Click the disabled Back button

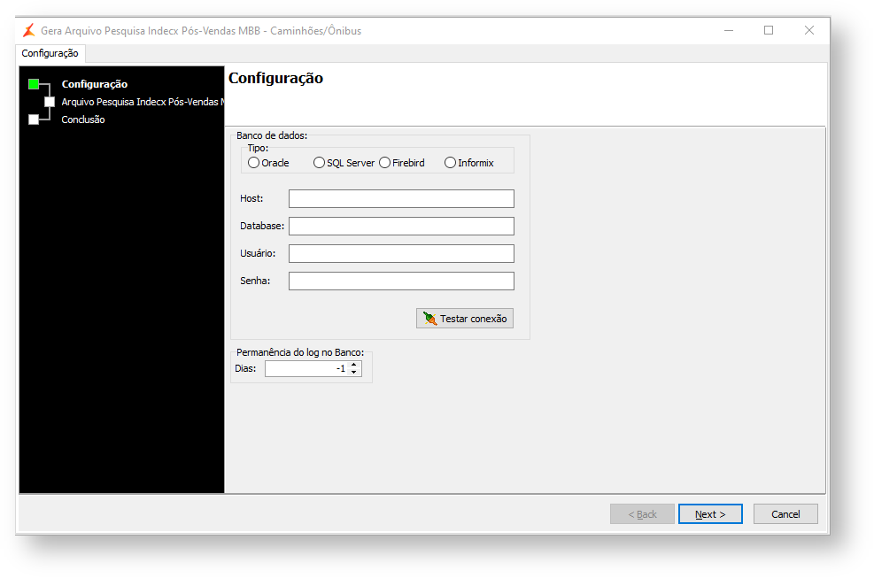coord(642,514)
